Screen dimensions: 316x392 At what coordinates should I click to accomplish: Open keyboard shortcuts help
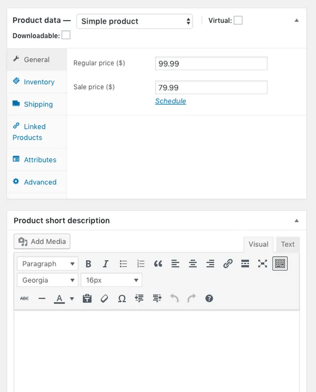209,298
